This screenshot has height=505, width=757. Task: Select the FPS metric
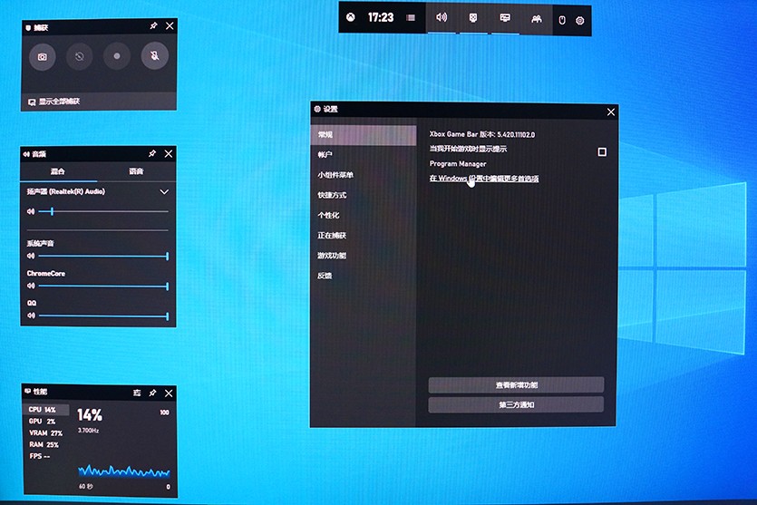[39, 456]
